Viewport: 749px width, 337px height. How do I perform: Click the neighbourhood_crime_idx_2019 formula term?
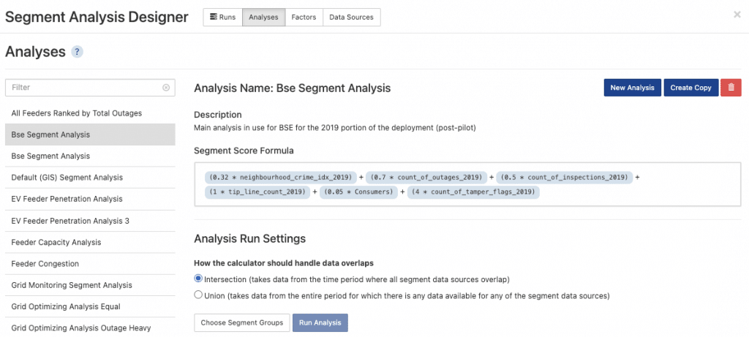coord(282,177)
